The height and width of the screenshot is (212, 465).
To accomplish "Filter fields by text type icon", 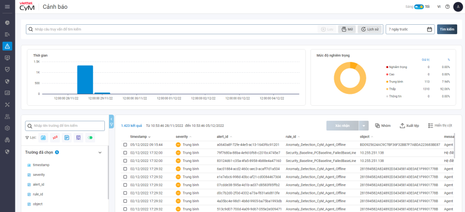I will pyautogui.click(x=67, y=137).
